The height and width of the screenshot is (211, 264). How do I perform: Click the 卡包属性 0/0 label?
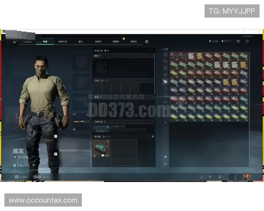click(x=117, y=126)
